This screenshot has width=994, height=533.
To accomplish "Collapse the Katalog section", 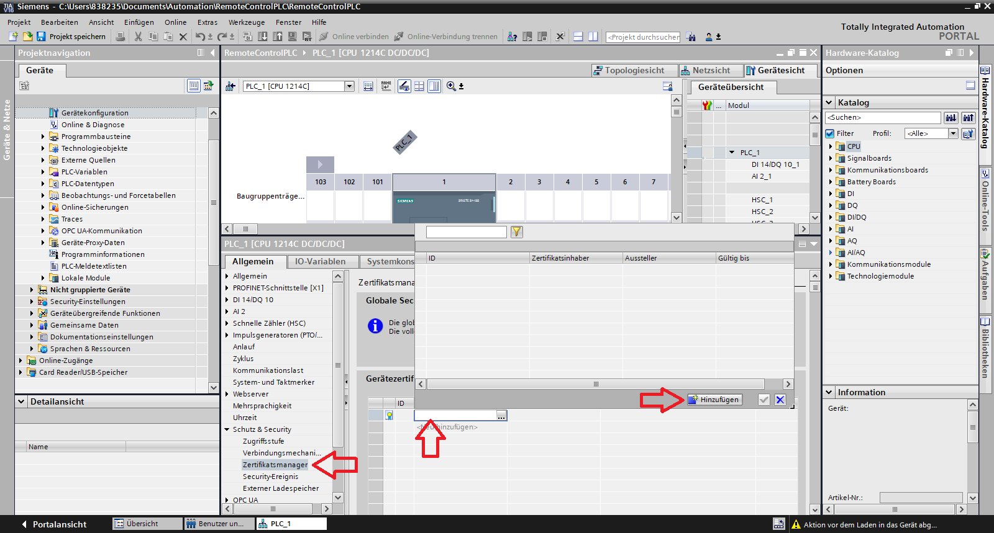I will pyautogui.click(x=829, y=102).
